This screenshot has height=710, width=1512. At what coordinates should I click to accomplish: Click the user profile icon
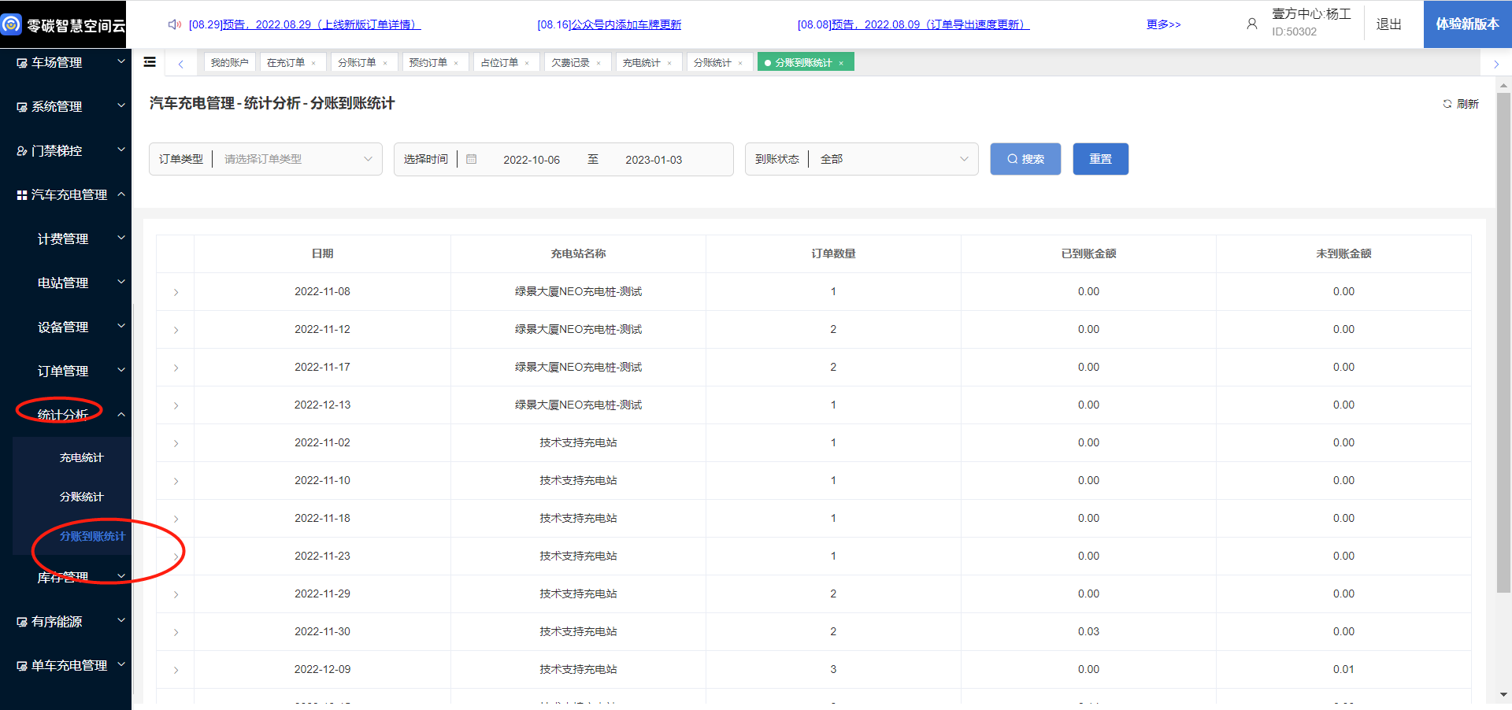click(1252, 24)
